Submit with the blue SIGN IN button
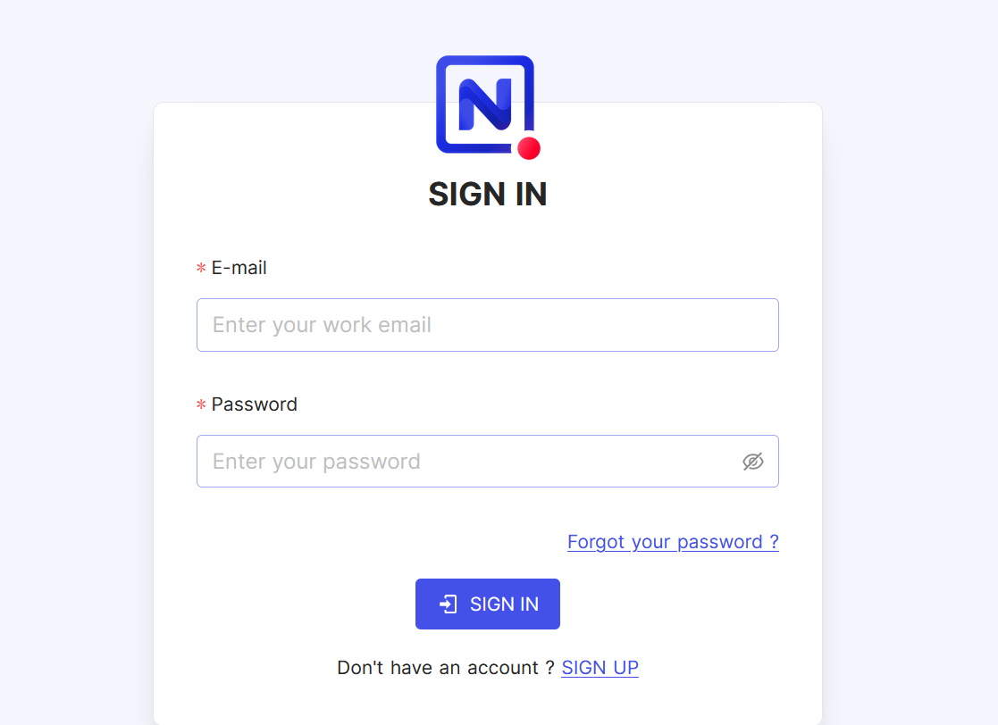The width and height of the screenshot is (998, 725). click(x=488, y=604)
